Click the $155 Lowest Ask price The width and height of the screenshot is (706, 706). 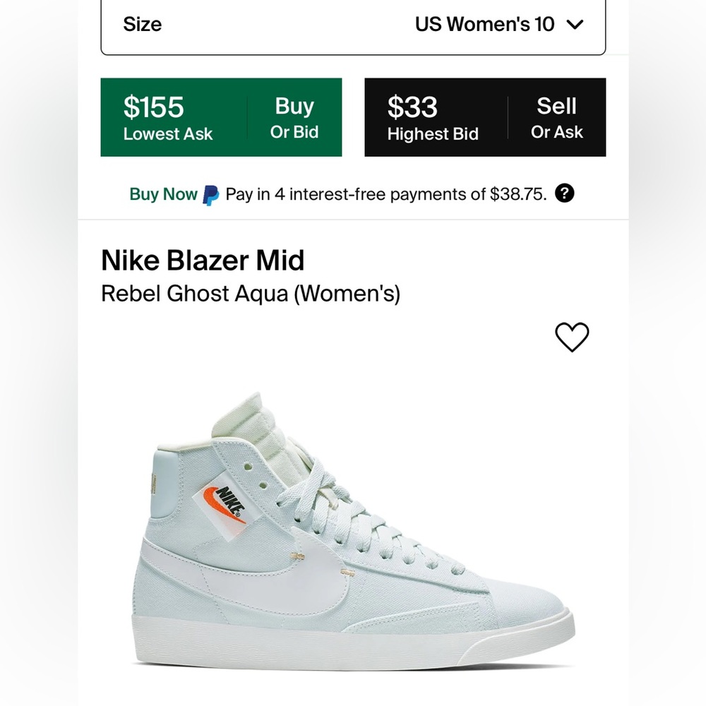(x=155, y=107)
